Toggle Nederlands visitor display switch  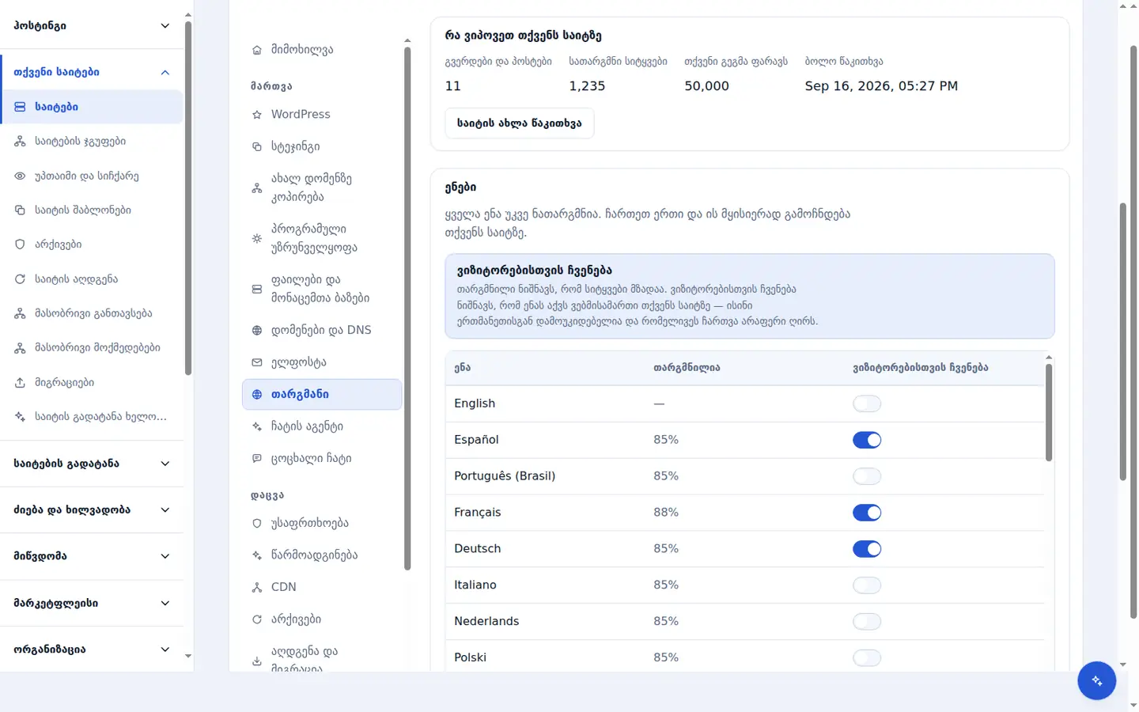pyautogui.click(x=867, y=622)
